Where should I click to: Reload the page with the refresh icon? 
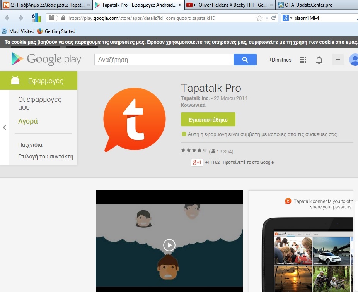click(273, 18)
